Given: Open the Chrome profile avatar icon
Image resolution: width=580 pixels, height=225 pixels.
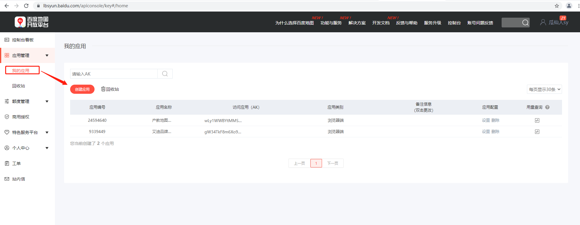Looking at the screenshot, I should [x=569, y=6].
